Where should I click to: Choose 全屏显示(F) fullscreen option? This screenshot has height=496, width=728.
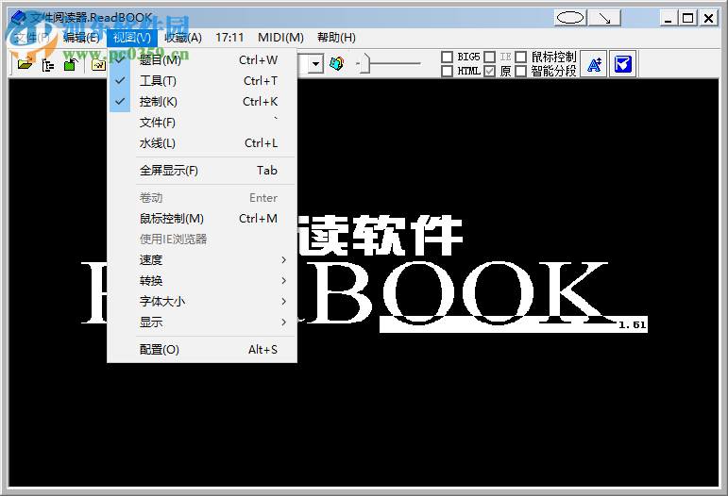[202, 171]
